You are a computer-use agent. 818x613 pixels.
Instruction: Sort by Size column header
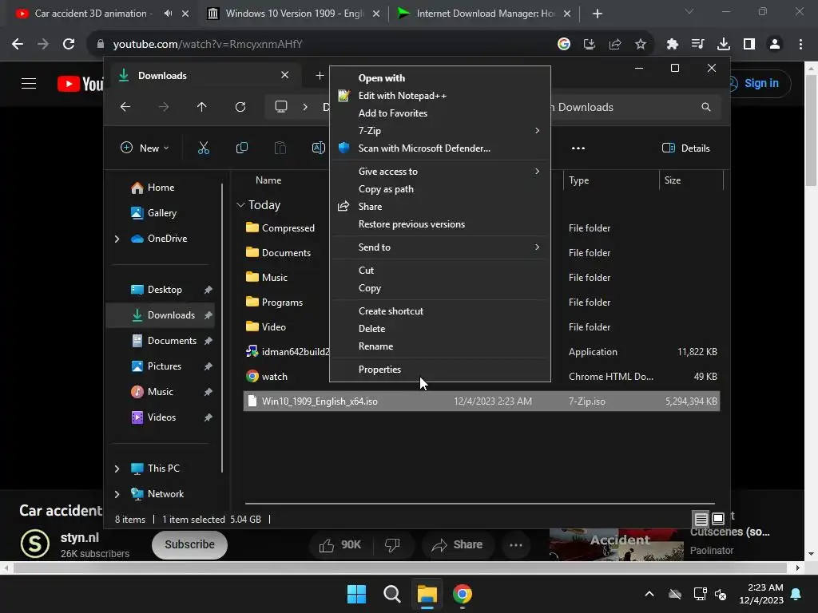(691, 180)
